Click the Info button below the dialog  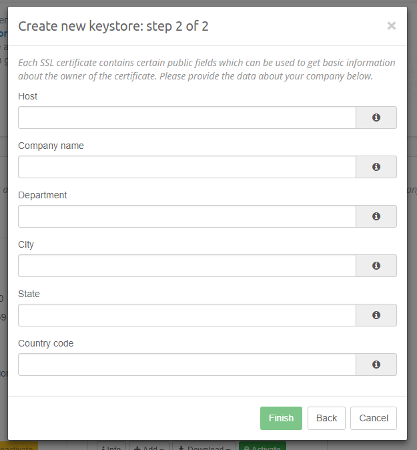pos(111,446)
